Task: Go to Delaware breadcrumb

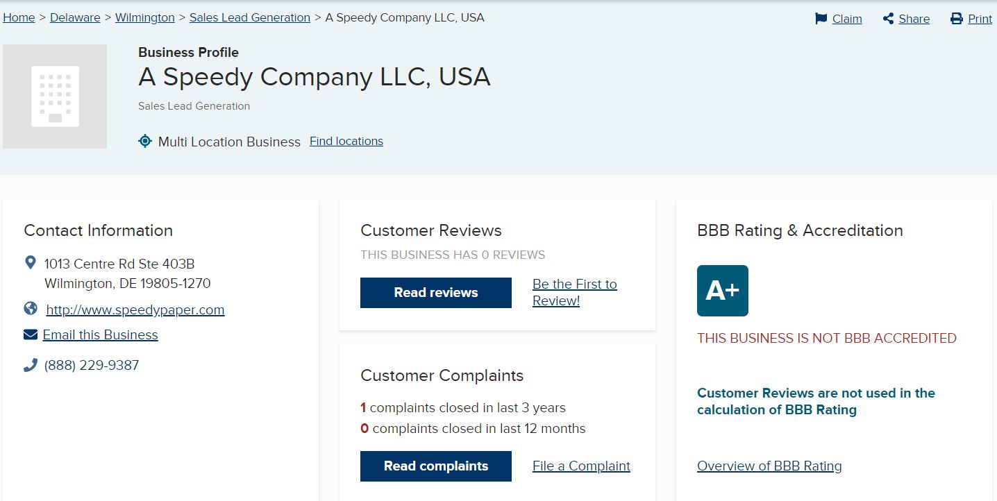Action: (x=75, y=17)
